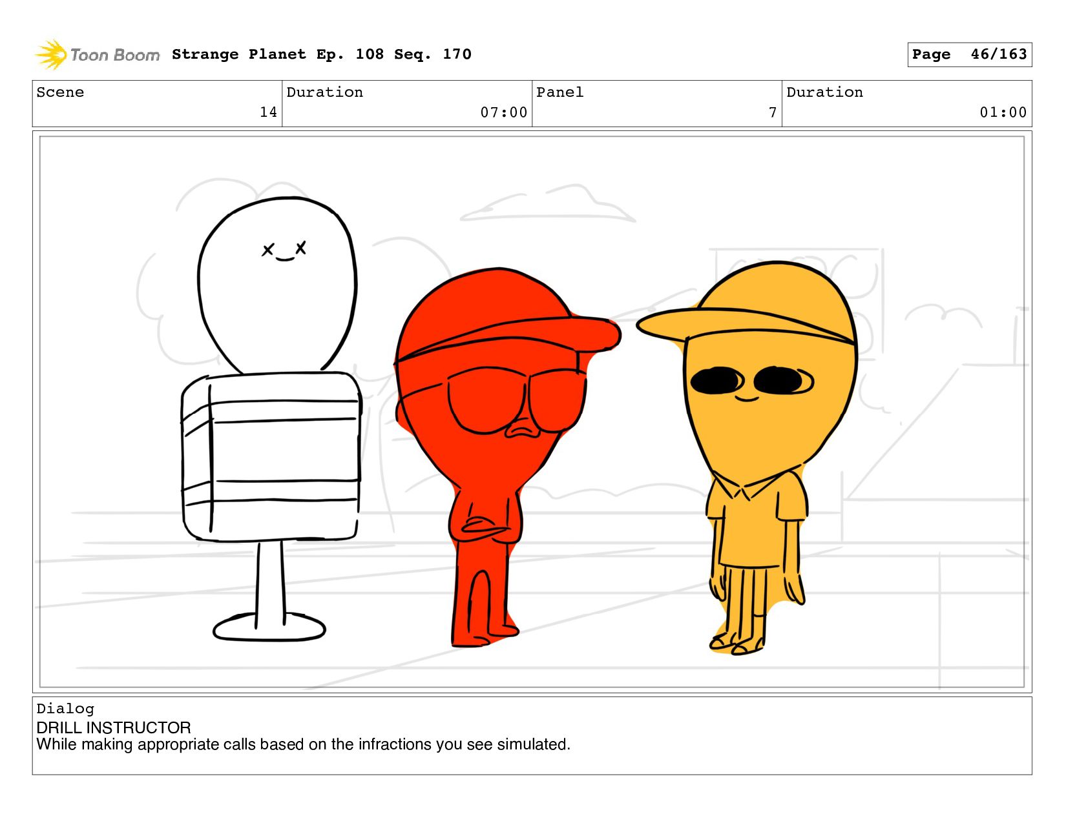This screenshot has width=1066, height=823.
Task: Click the 'Duration' label next to Scene
Action: [x=324, y=92]
